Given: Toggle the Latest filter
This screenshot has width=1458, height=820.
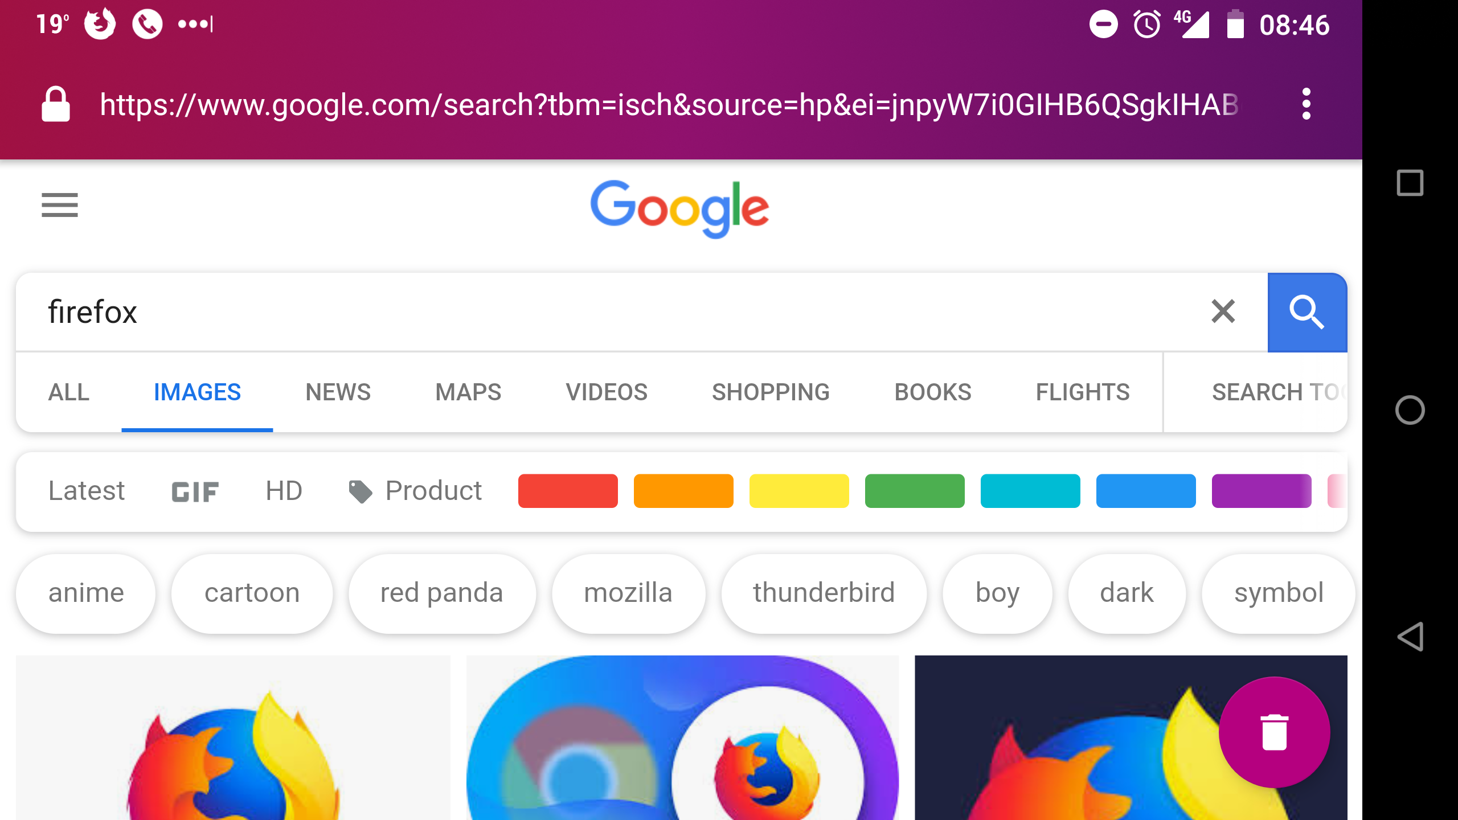Looking at the screenshot, I should 86,491.
